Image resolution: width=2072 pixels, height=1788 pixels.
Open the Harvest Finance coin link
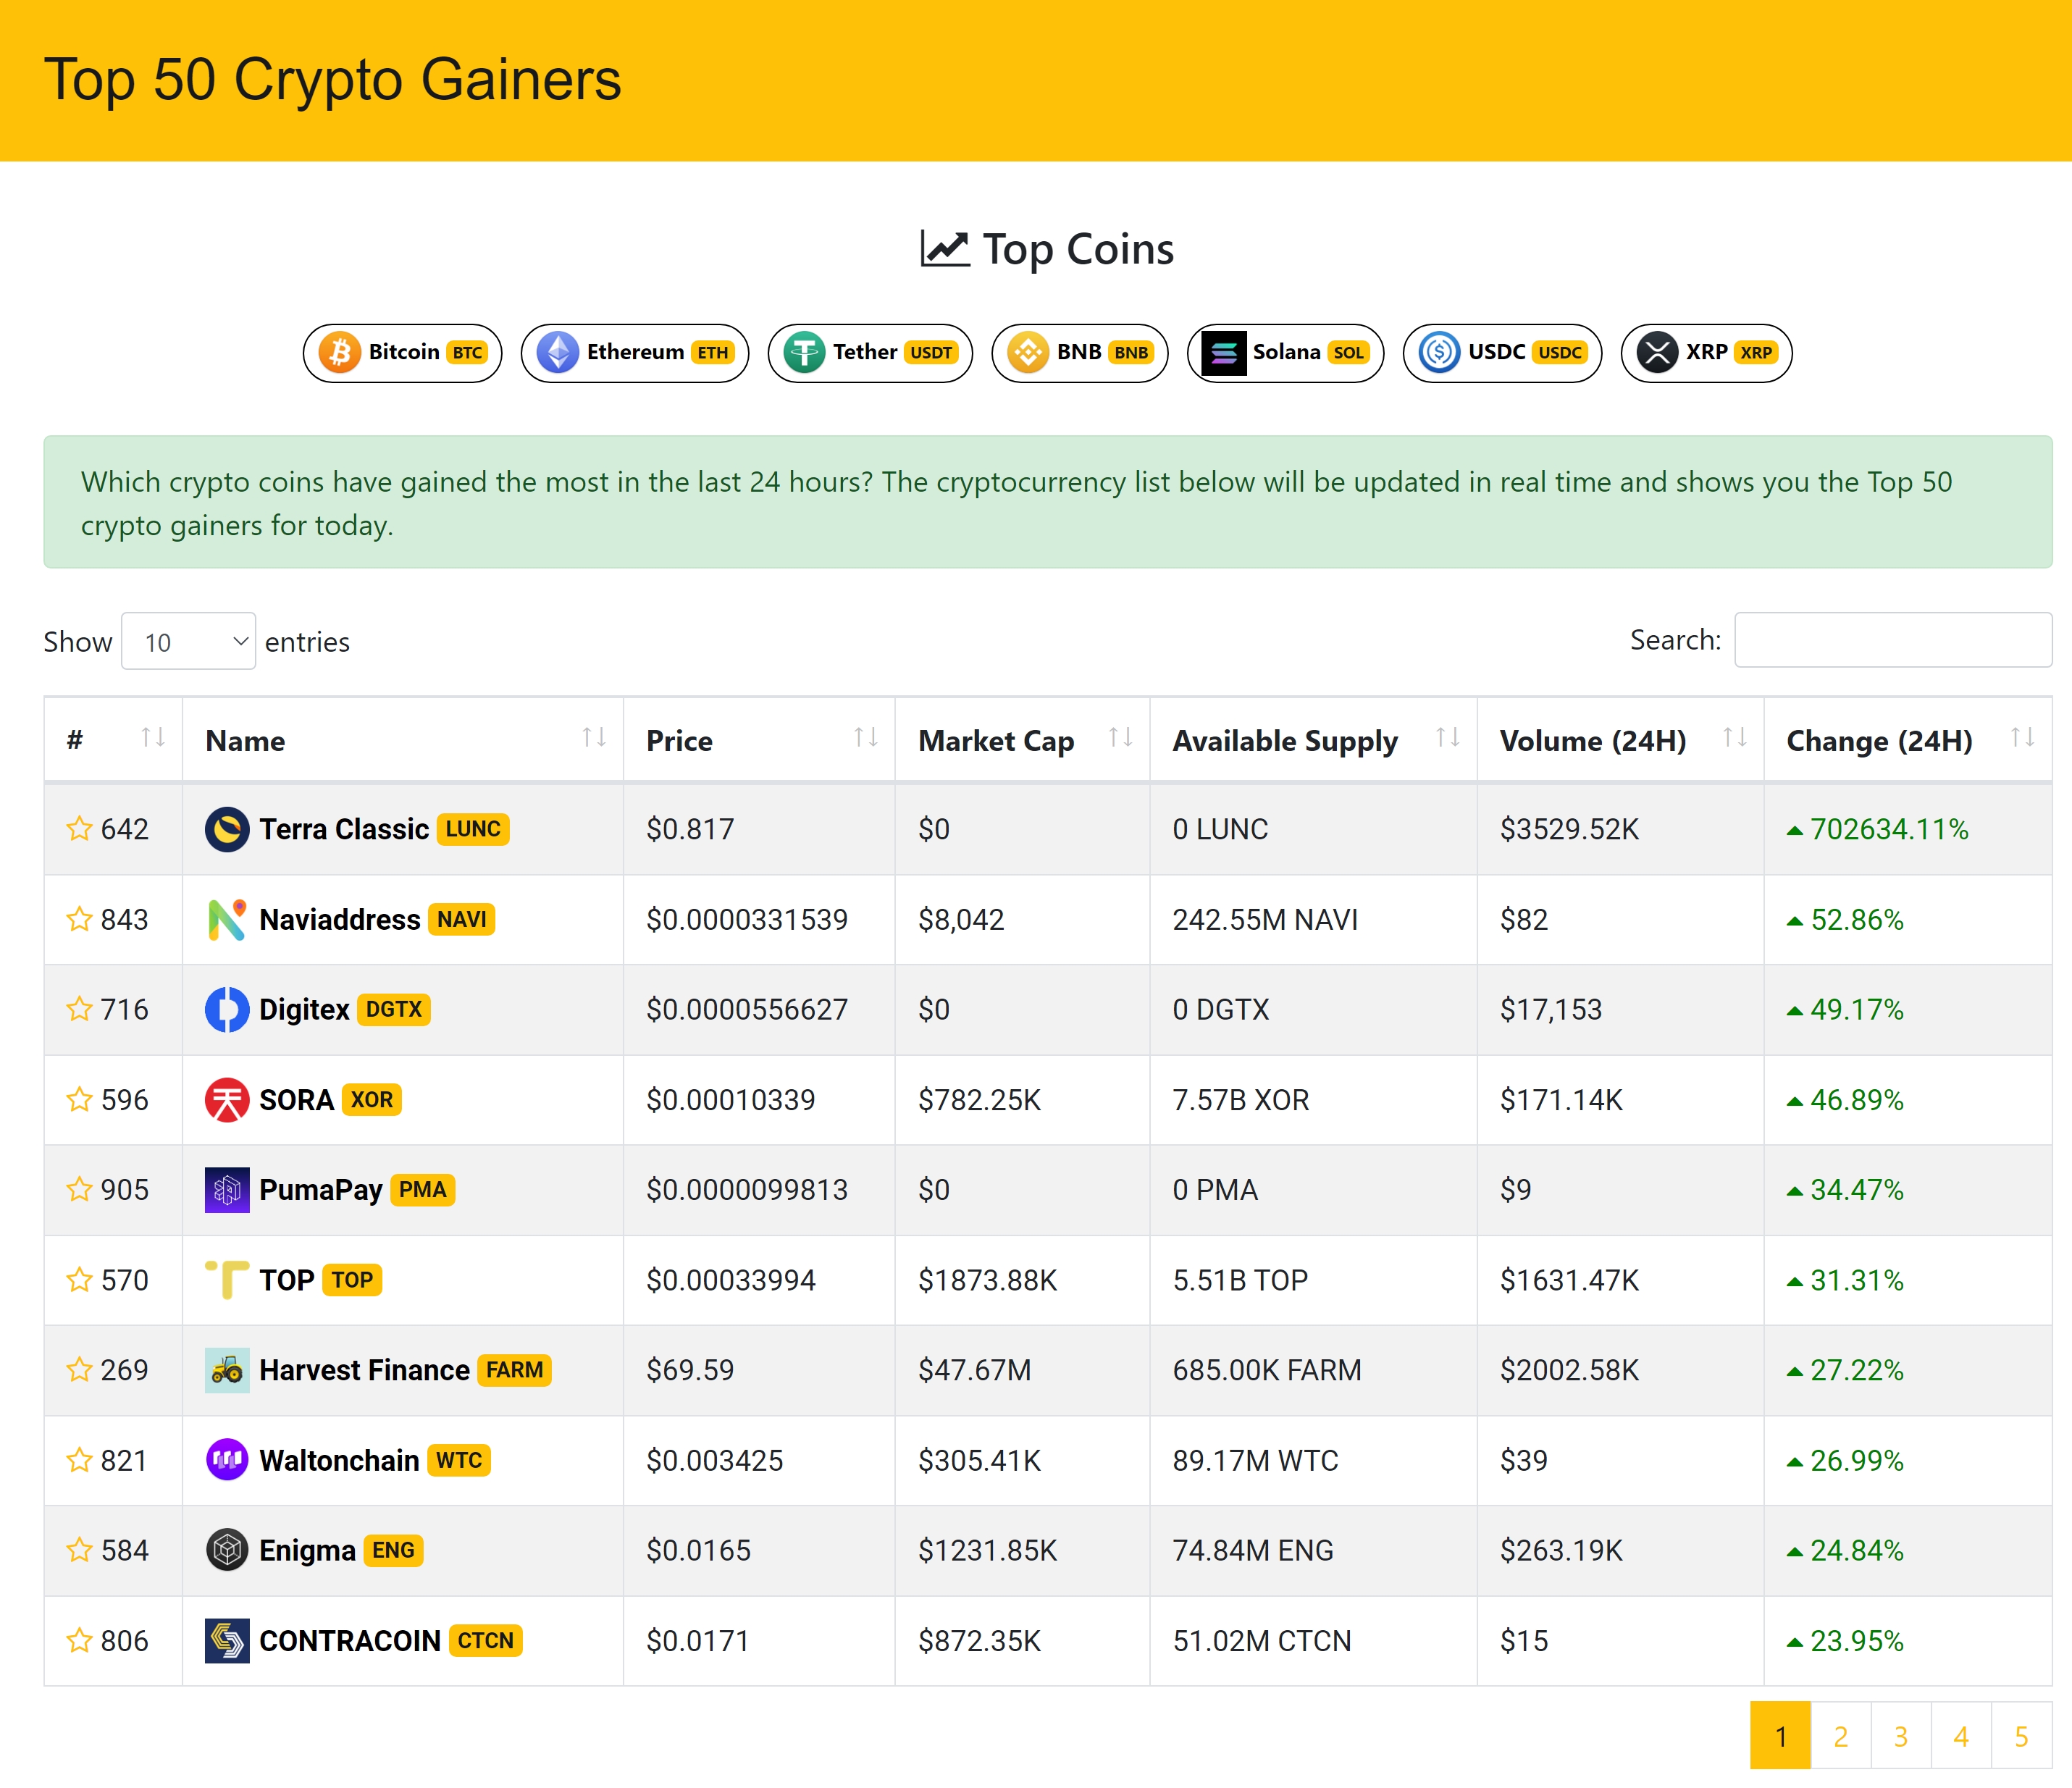365,1370
